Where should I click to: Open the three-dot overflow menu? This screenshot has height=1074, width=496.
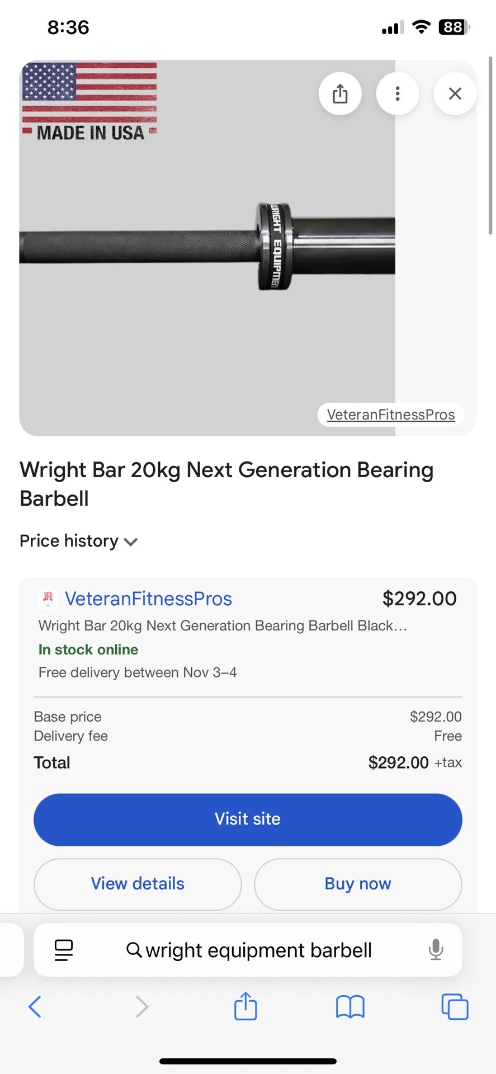tap(398, 93)
